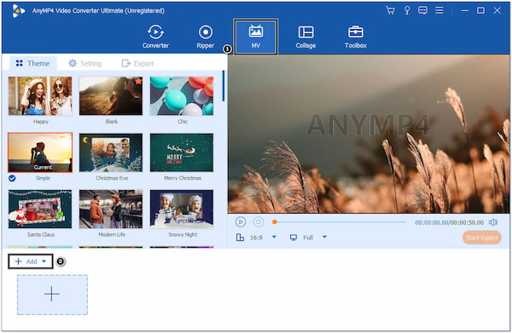The height and width of the screenshot is (333, 512).
Task: Switch to the Theme tab
Action: tap(33, 63)
